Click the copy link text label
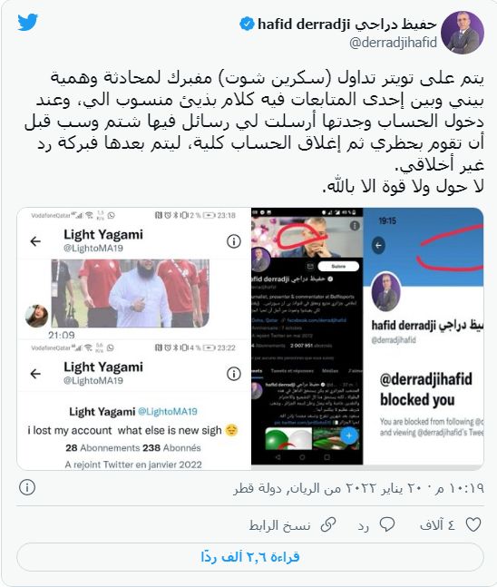 (x=279, y=525)
